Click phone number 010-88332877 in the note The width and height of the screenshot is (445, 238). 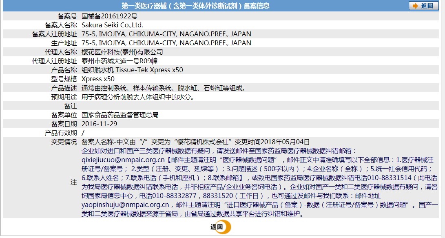click(174, 196)
